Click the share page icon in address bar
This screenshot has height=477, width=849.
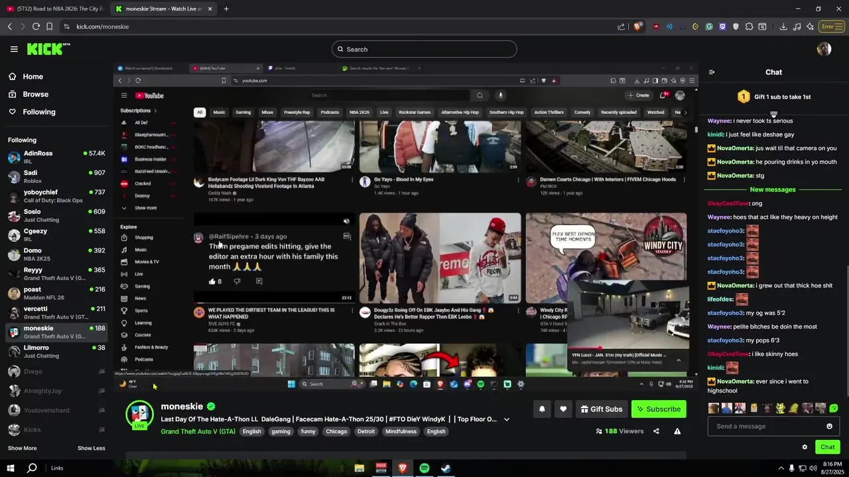pos(621,26)
